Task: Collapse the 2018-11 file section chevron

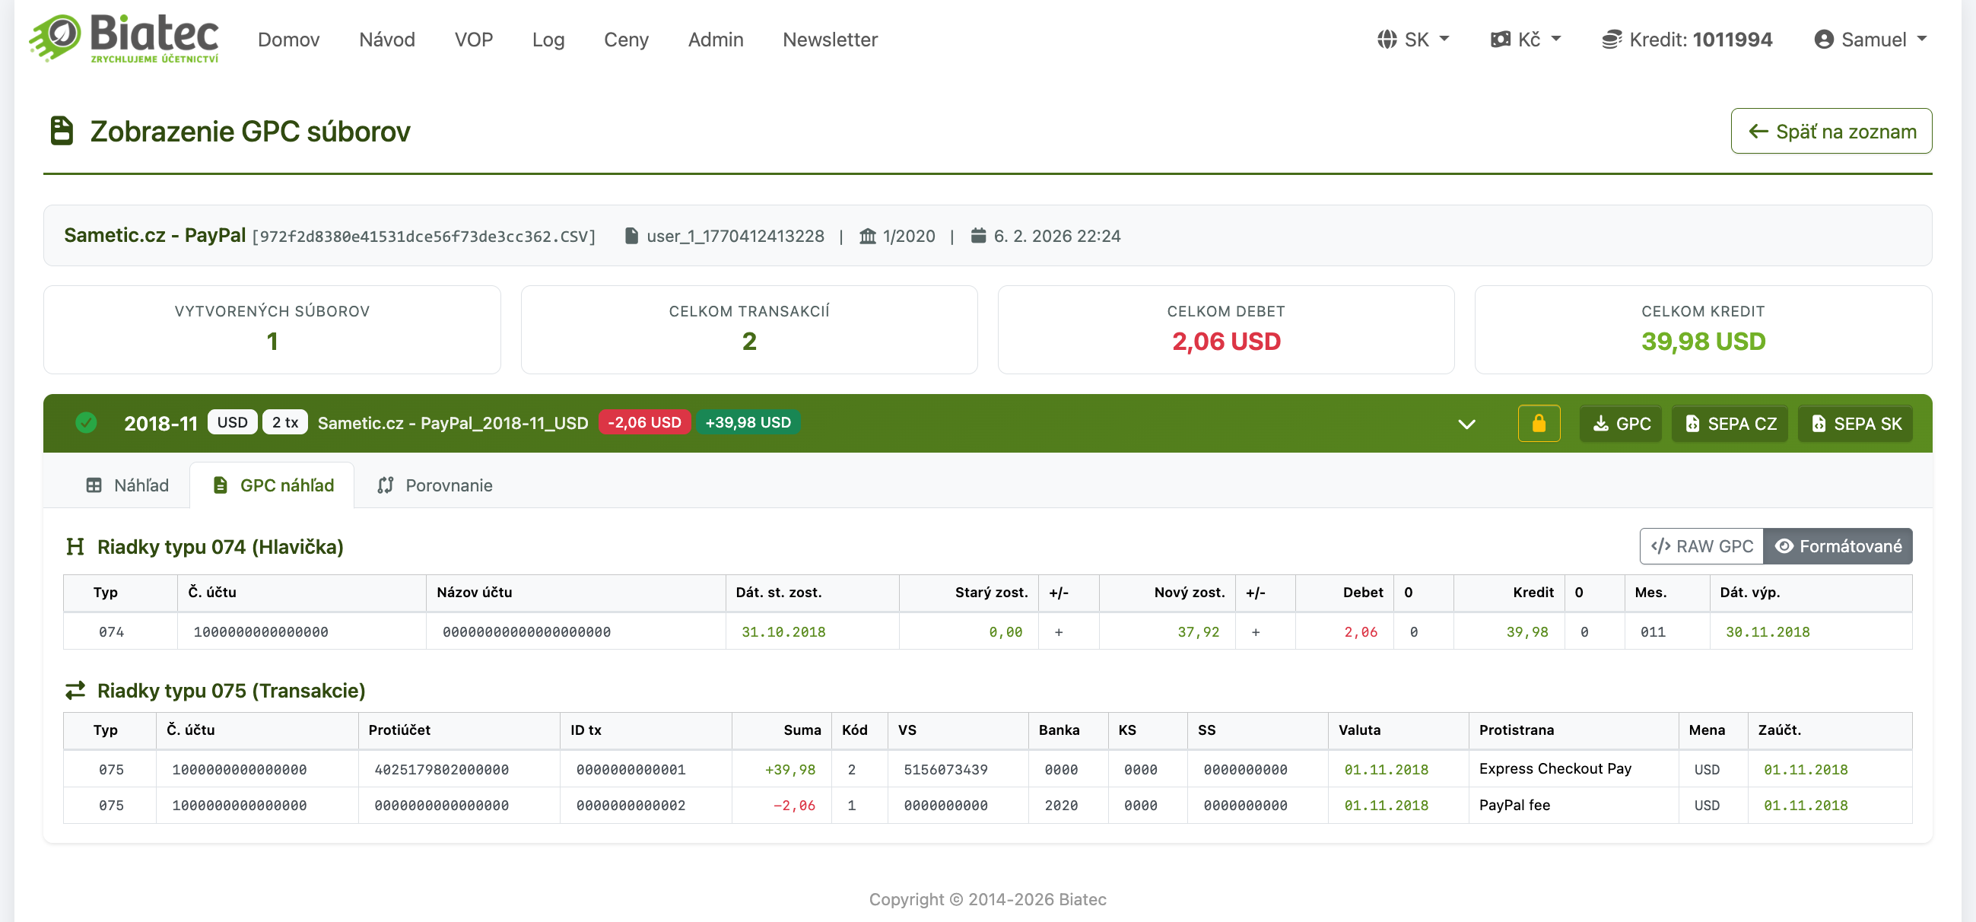Action: (1466, 424)
